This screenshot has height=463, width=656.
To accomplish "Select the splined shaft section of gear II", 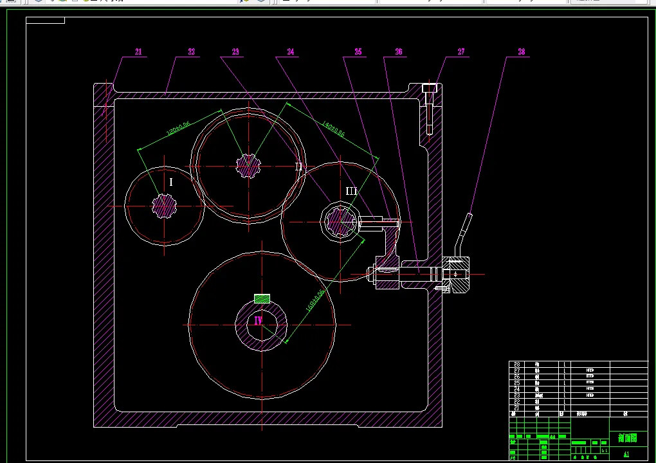I will [x=248, y=166].
